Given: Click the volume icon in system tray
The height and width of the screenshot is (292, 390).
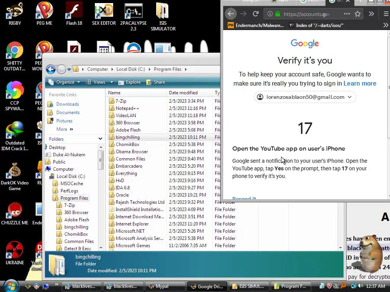Looking at the screenshot, I should coord(361,286).
